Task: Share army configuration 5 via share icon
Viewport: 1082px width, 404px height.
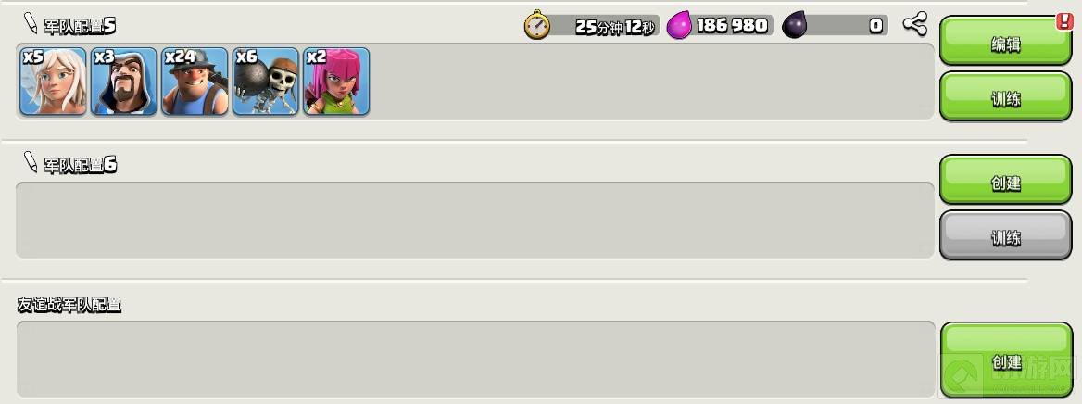Action: (x=914, y=25)
